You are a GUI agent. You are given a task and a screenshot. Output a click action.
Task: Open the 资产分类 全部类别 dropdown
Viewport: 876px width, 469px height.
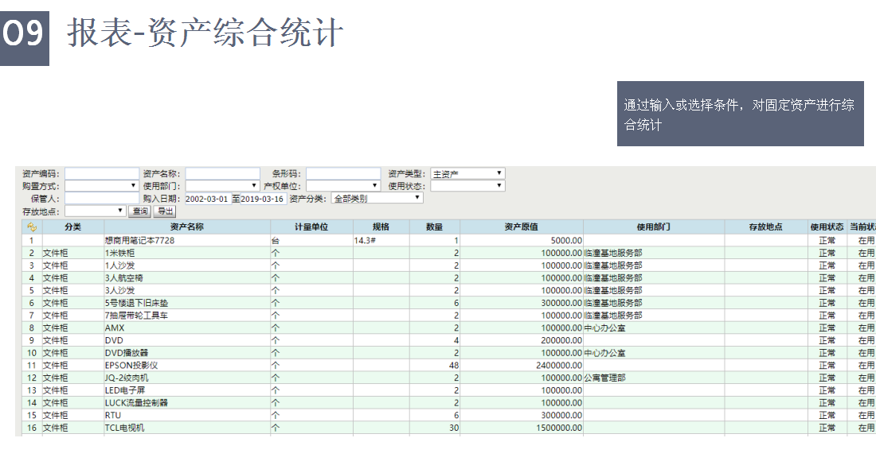pos(377,199)
